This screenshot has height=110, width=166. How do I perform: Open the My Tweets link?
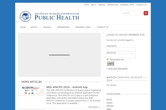111,85
